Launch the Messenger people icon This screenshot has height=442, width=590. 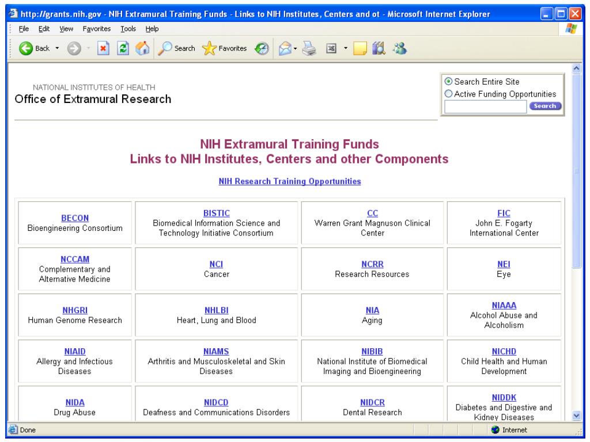point(400,48)
